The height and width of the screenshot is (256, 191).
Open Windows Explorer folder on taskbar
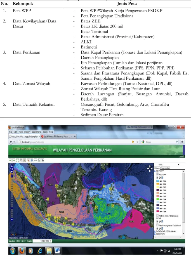(x=49, y=251)
